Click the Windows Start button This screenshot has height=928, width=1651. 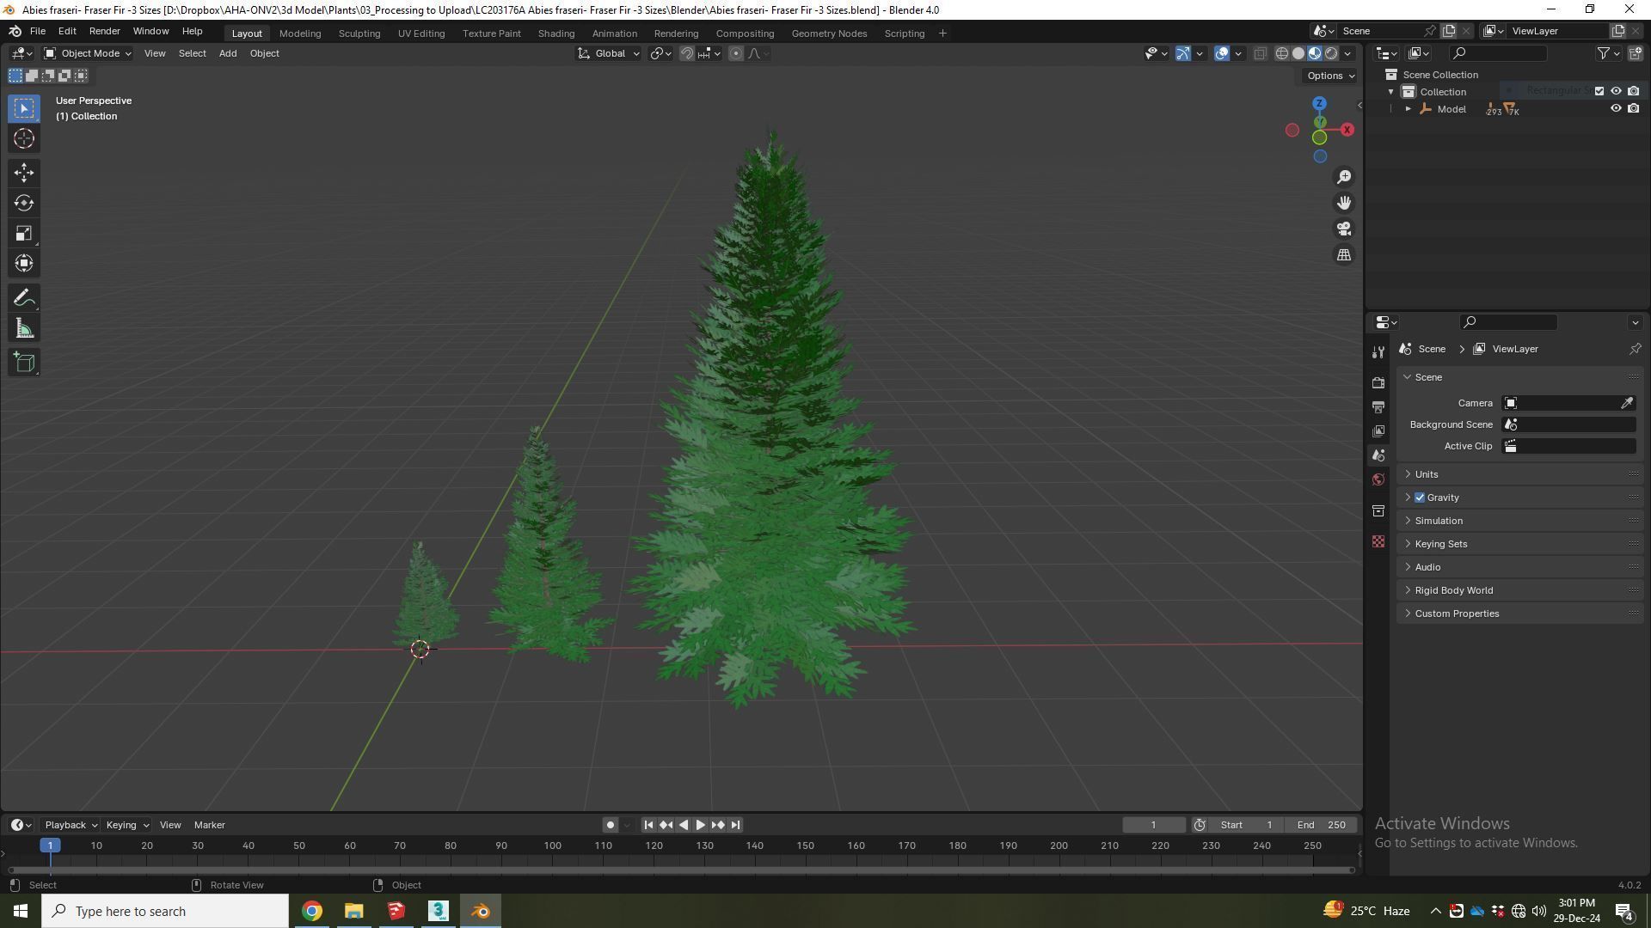pos(21,911)
